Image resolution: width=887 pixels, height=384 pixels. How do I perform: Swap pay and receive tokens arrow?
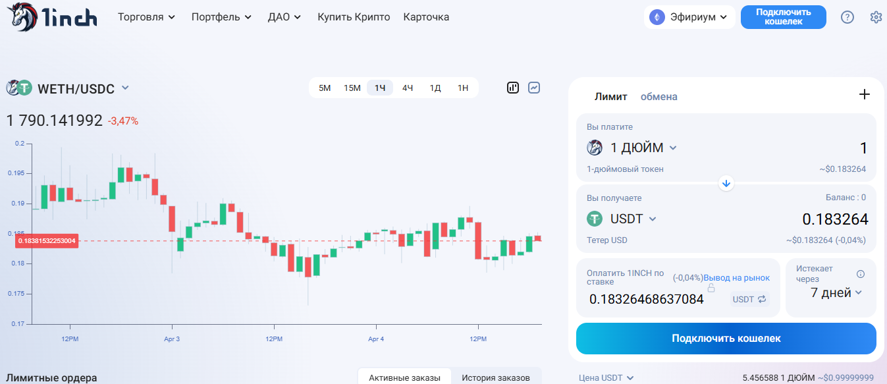pos(726,183)
